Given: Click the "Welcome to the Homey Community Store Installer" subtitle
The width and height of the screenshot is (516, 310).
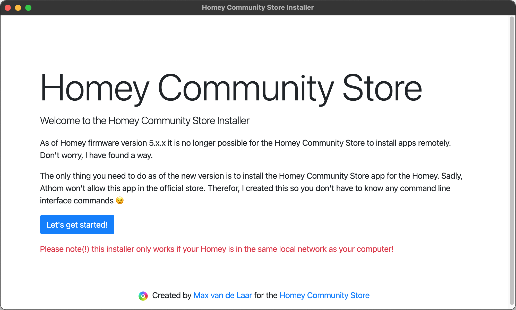Looking at the screenshot, I should click(144, 120).
